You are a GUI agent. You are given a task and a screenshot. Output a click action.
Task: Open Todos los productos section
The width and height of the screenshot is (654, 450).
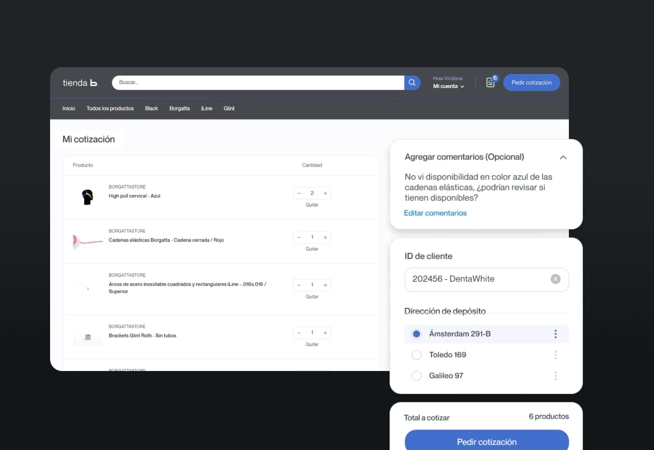point(110,108)
